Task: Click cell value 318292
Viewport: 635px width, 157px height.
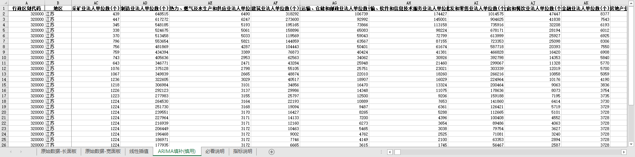Action: pyautogui.click(x=275, y=14)
